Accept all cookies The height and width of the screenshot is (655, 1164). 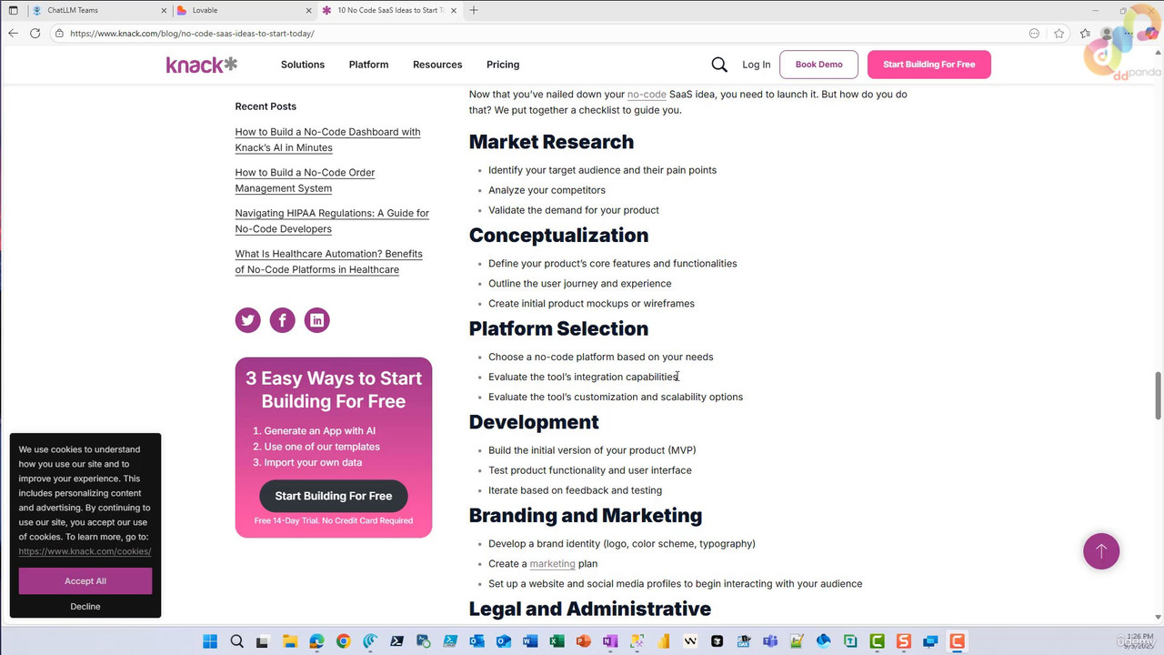[85, 581]
